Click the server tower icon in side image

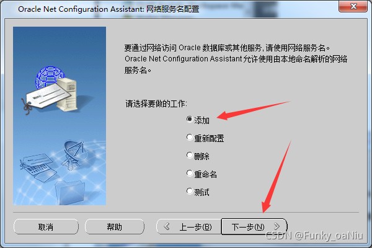pyautogui.click(x=68, y=95)
